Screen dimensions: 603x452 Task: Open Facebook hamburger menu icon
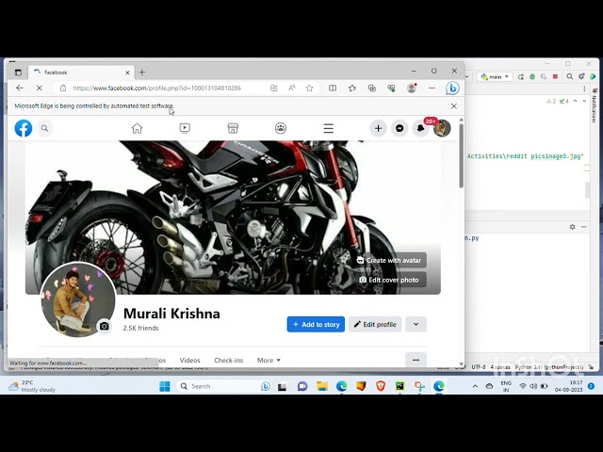click(x=329, y=128)
